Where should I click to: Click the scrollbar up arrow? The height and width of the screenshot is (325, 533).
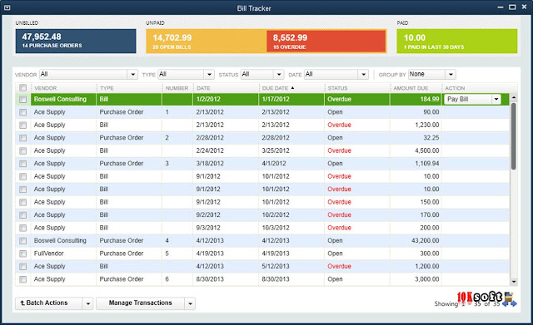click(x=514, y=97)
